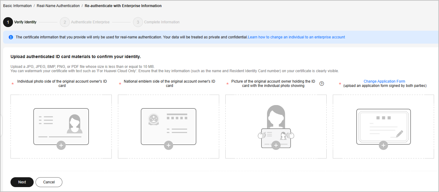The image size is (439, 192).
Task: Click the step 1 circle for Verify Identity
Action: click(8, 22)
